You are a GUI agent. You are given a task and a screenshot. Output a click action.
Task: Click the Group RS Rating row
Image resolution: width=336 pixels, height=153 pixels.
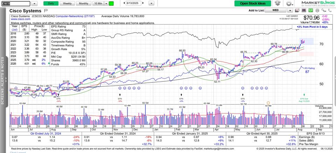tap(68, 30)
